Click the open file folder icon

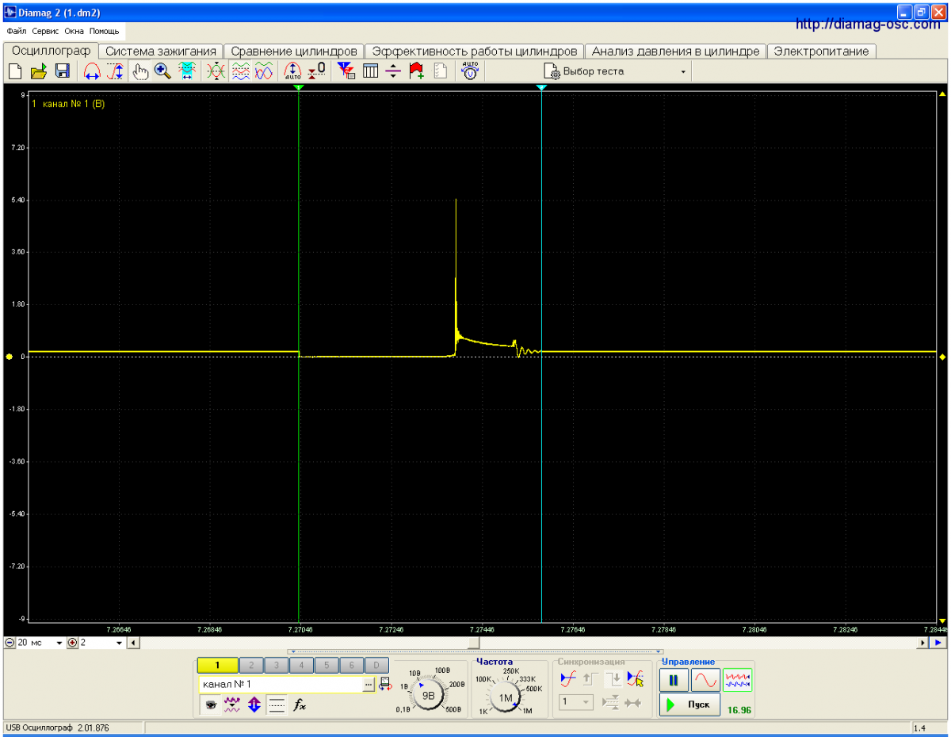[39, 71]
